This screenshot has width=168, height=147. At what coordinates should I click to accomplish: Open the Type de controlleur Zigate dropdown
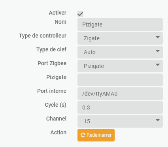pyautogui.click(x=120, y=38)
